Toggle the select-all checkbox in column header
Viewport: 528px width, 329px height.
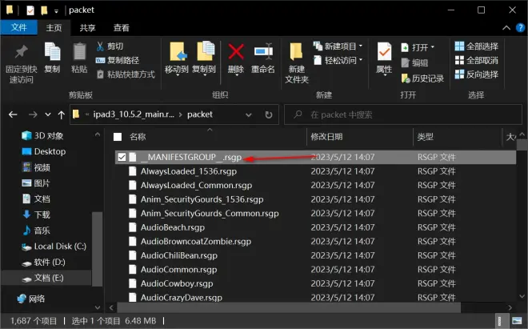(118, 137)
